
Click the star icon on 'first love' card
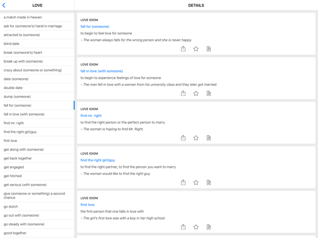(x=196, y=227)
